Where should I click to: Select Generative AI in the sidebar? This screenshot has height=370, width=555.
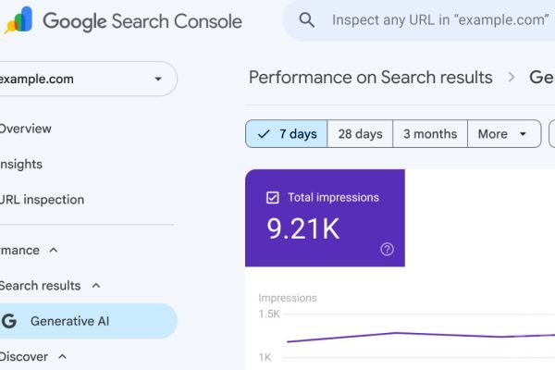point(87,321)
